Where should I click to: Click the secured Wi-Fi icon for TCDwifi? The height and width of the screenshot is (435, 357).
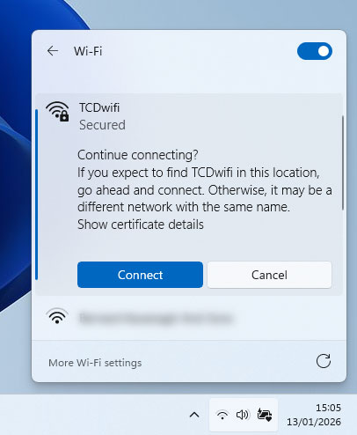point(57,112)
